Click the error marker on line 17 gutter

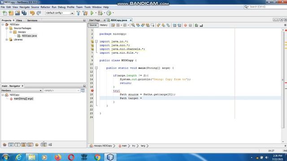tap(92, 90)
